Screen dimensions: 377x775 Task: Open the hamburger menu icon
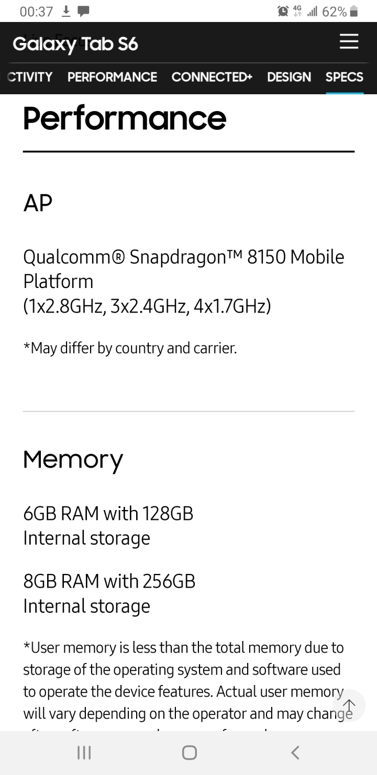[349, 42]
